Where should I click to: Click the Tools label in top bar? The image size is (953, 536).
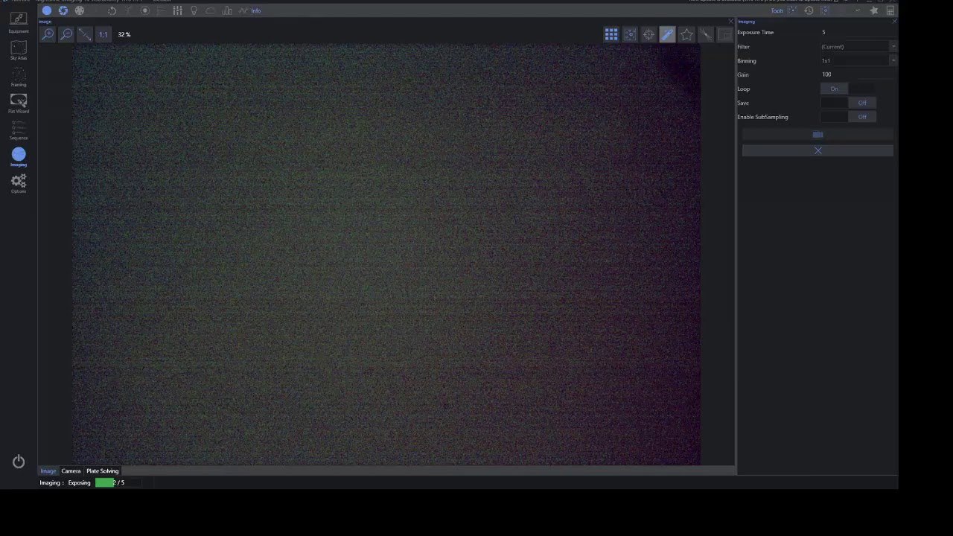pos(777,10)
